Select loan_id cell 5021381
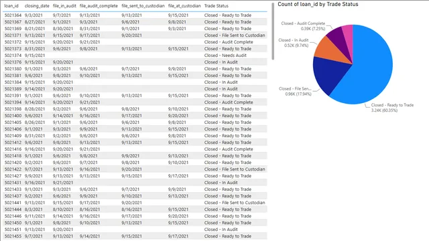 (x=13, y=76)
